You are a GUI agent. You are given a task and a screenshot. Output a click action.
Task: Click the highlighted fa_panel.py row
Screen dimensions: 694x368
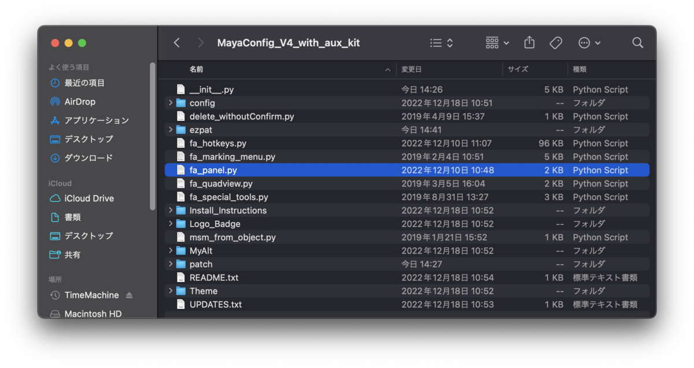point(407,170)
